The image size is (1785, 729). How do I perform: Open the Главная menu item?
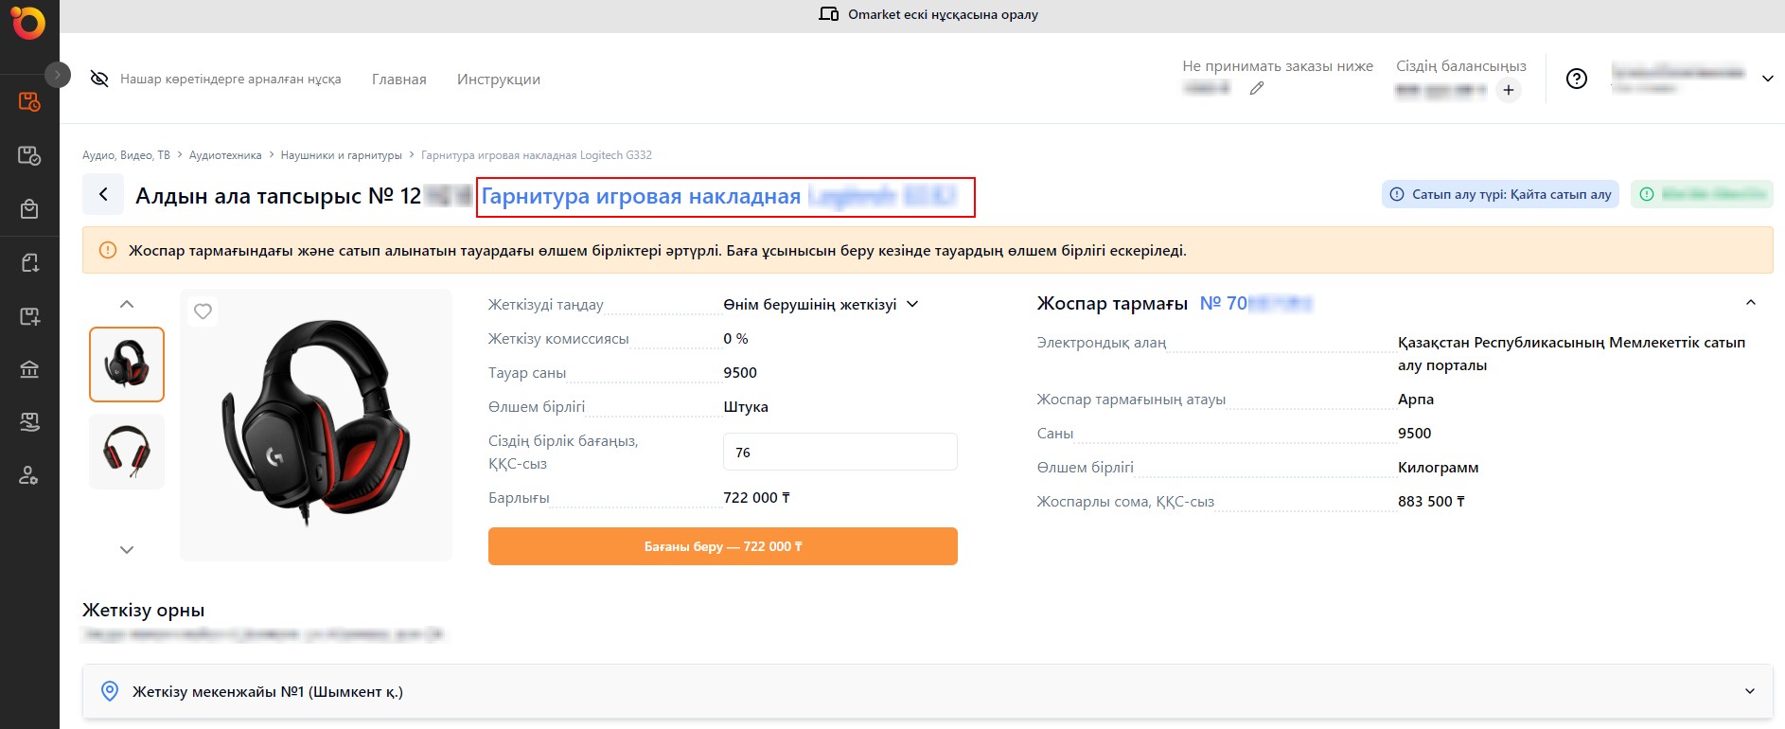pyautogui.click(x=399, y=80)
